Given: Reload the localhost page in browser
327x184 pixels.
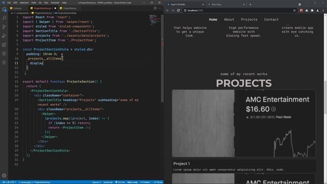Looking at the screenshot, I should click(x=178, y=10).
